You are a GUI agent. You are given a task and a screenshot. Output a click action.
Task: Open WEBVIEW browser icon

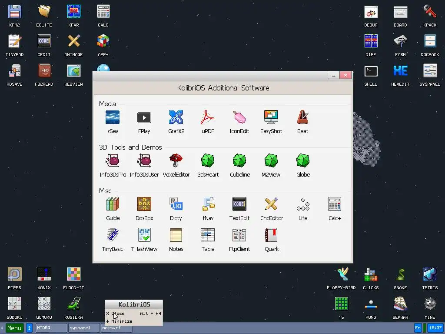click(73, 71)
